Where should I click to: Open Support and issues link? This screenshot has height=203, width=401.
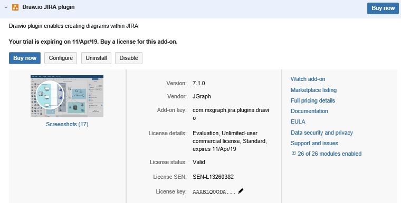(x=314, y=144)
